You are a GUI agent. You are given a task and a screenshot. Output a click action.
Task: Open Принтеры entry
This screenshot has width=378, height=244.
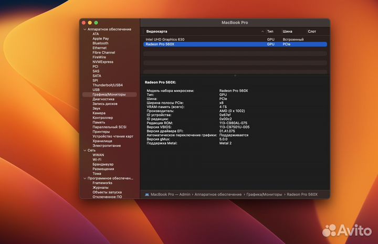click(101, 132)
